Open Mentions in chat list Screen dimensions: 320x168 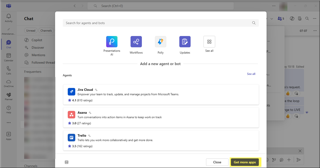click(38, 55)
